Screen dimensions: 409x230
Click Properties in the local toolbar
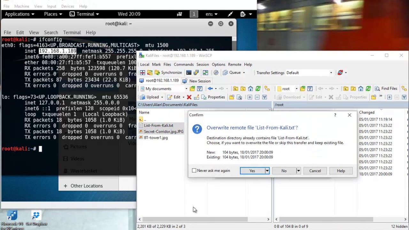tap(213, 97)
